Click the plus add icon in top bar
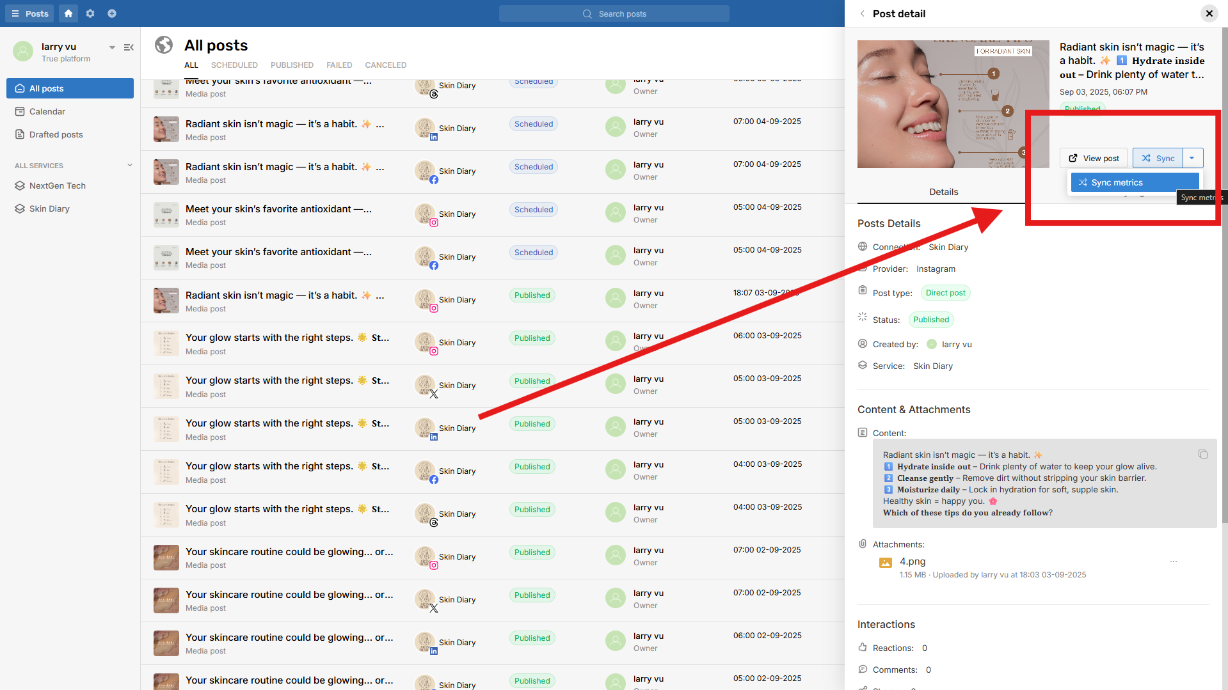Viewport: 1228px width, 690px height. pos(112,13)
